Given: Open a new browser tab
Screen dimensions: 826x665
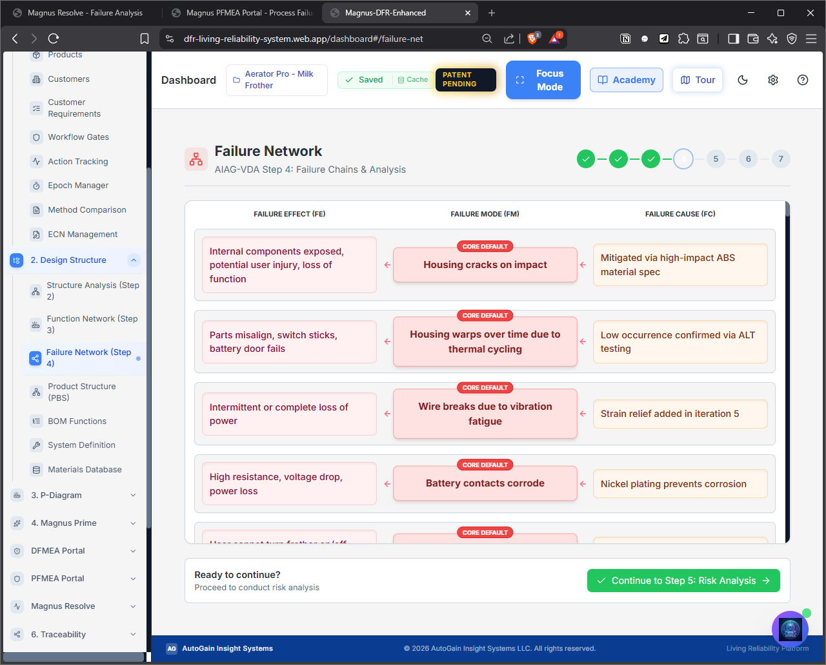Looking at the screenshot, I should 492,13.
